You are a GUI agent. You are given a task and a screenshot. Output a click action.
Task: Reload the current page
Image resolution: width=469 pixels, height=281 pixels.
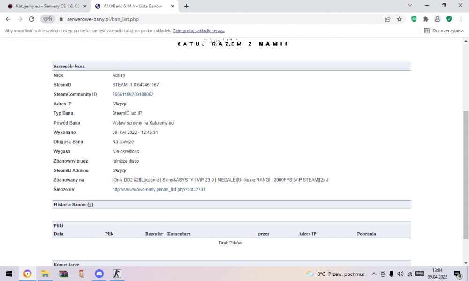pos(31,19)
